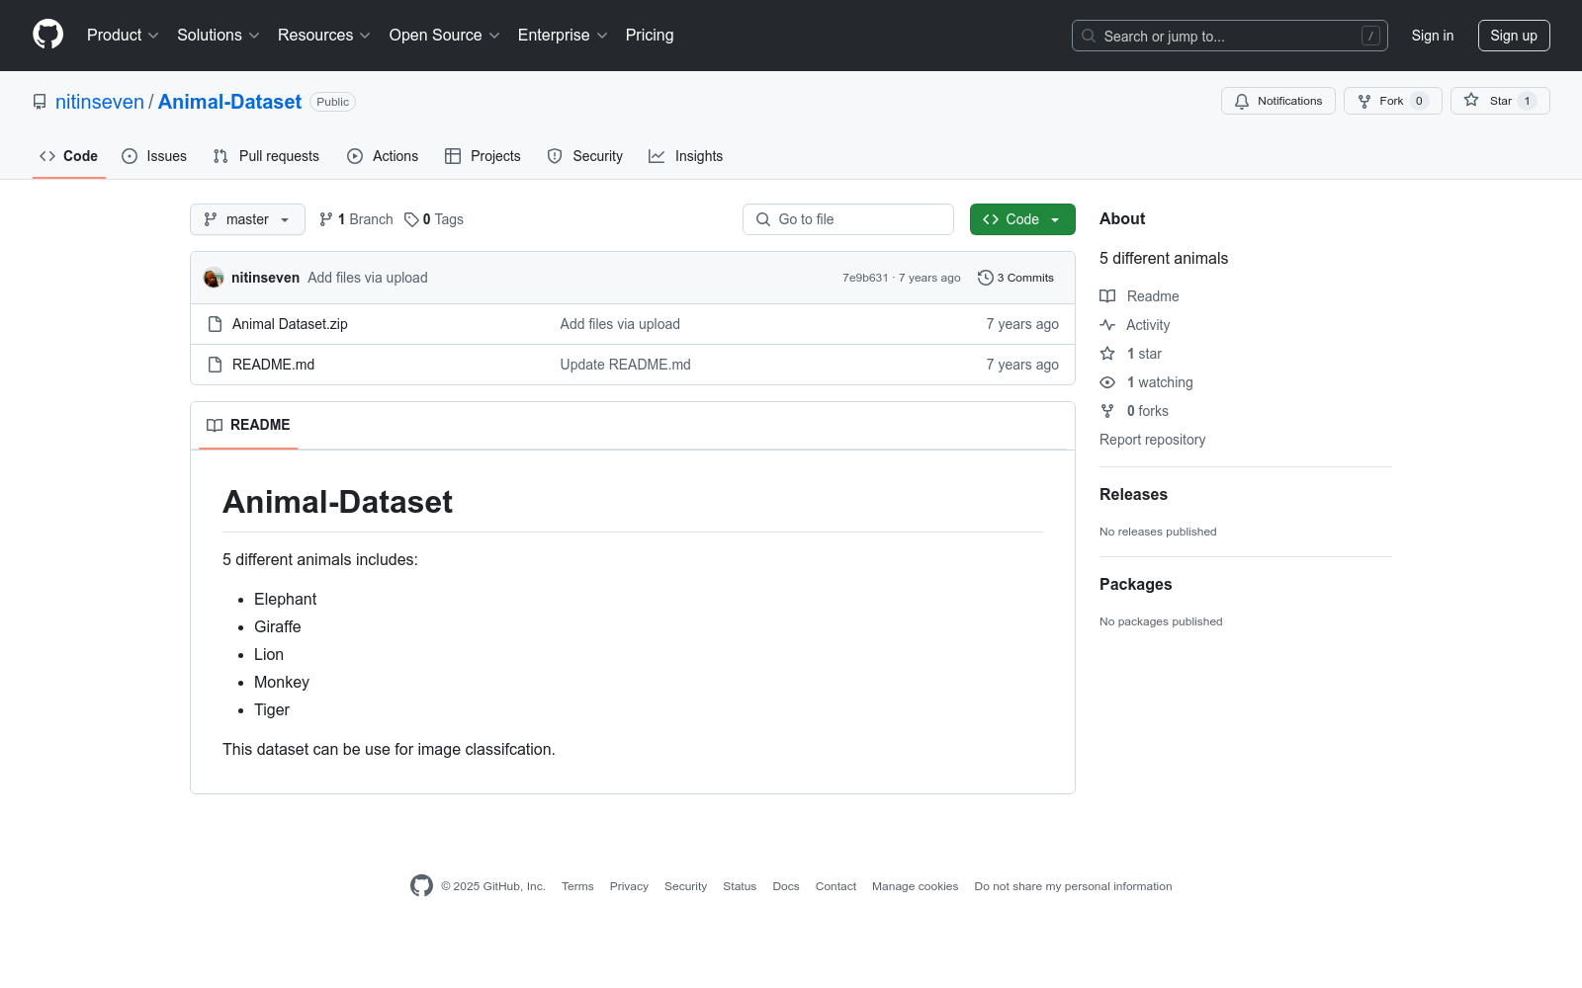This screenshot has height=988, width=1582.
Task: Click the Sign up button
Action: (1514, 36)
